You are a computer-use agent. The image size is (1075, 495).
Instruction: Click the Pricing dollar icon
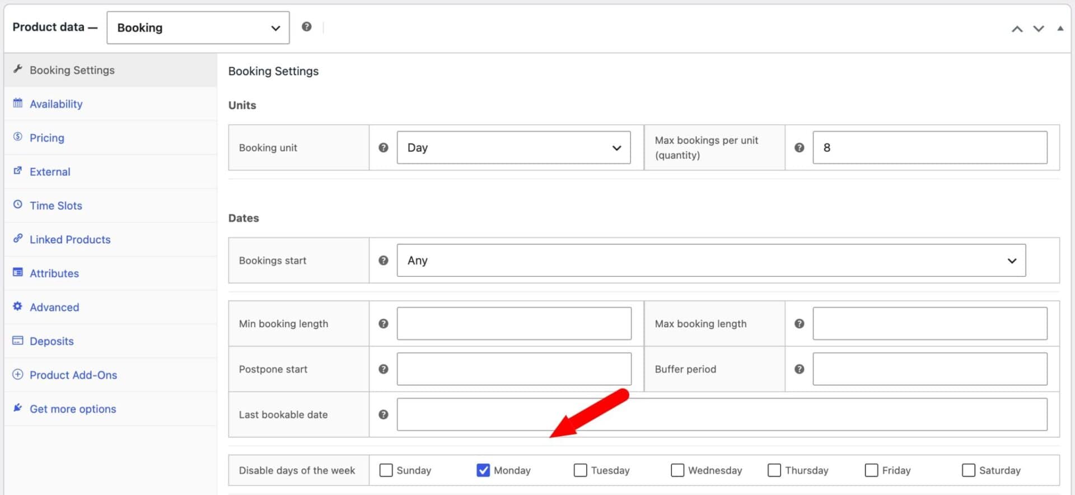point(18,137)
